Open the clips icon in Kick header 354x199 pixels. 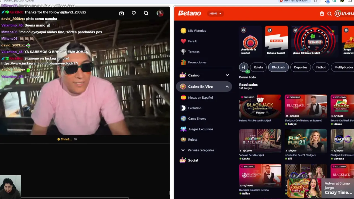[121, 13]
